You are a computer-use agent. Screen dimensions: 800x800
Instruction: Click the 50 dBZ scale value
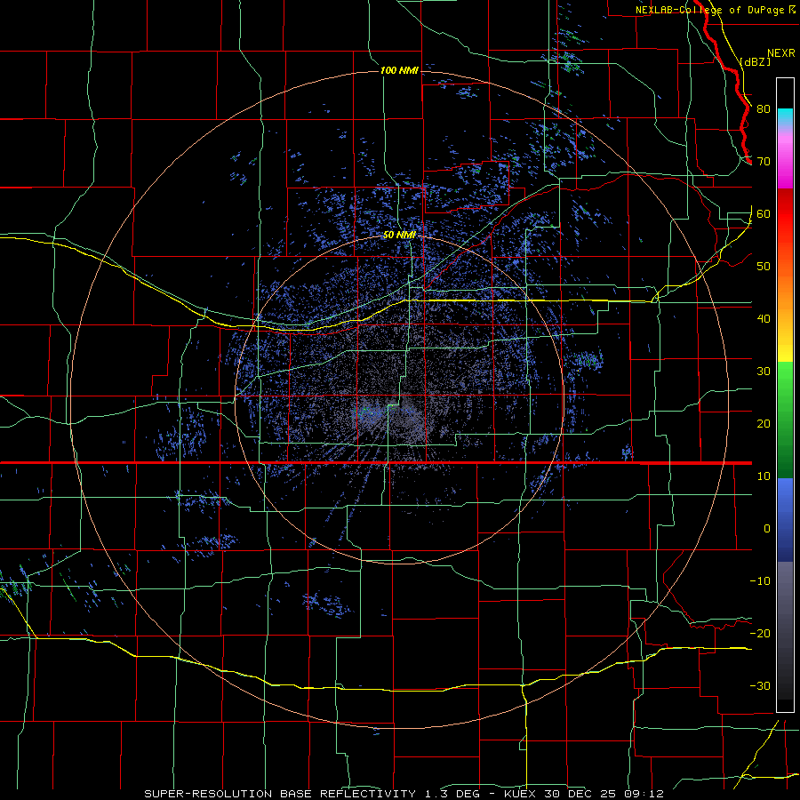point(764,267)
